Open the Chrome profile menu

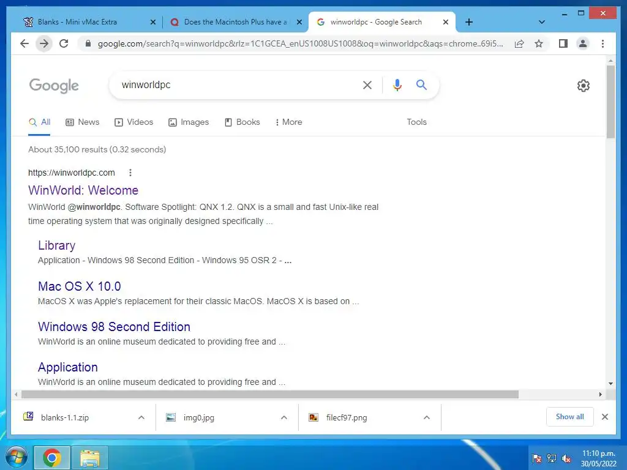tap(583, 43)
